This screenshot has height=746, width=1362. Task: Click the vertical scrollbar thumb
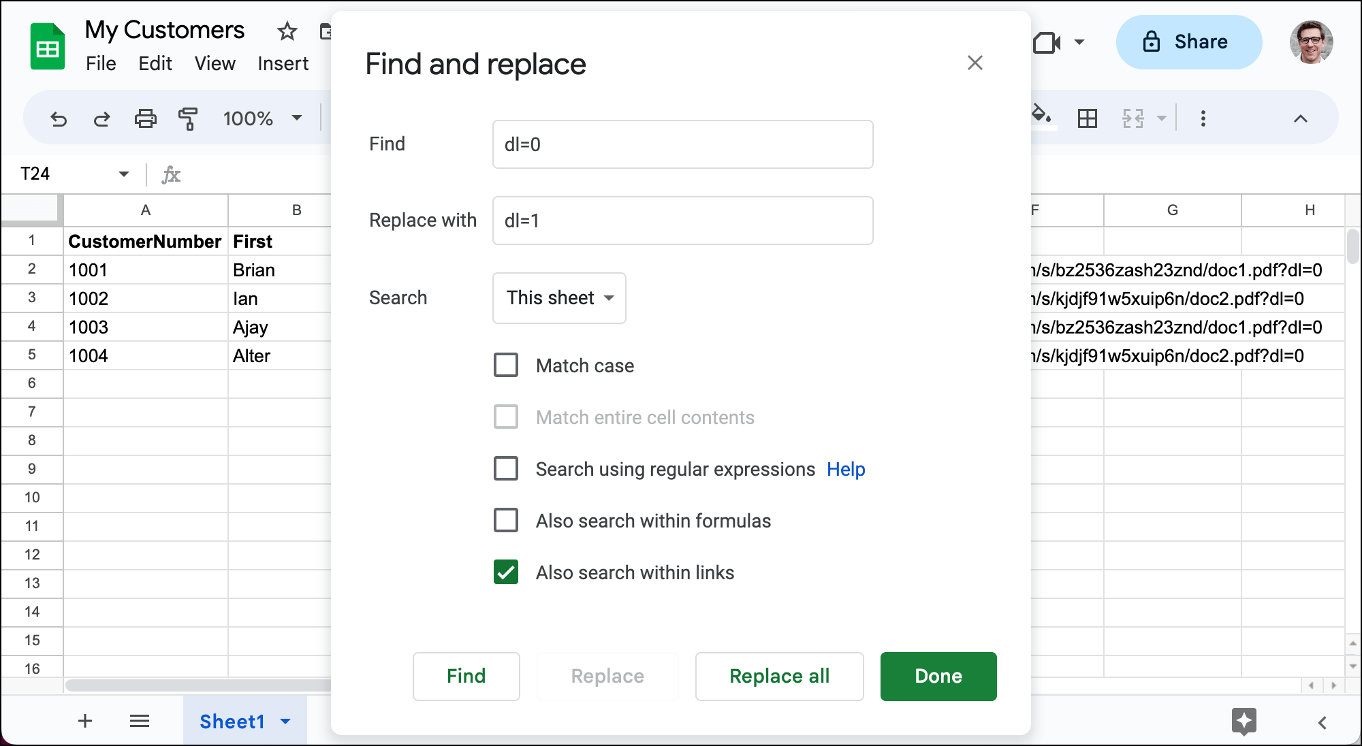(1353, 246)
